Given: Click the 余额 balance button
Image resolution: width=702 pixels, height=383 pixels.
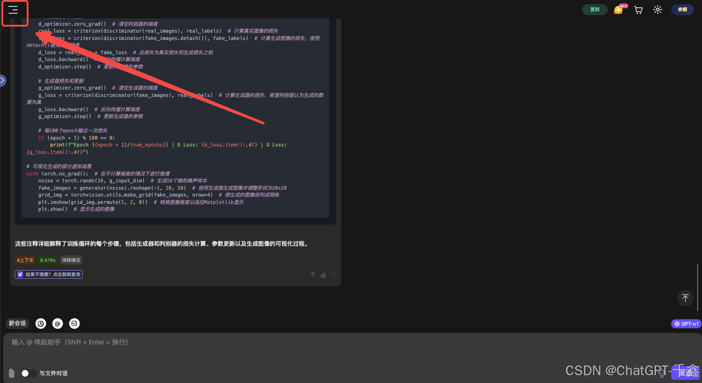Looking at the screenshot, I should (x=682, y=10).
